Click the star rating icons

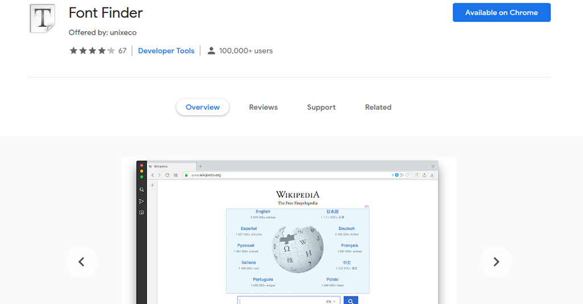92,51
